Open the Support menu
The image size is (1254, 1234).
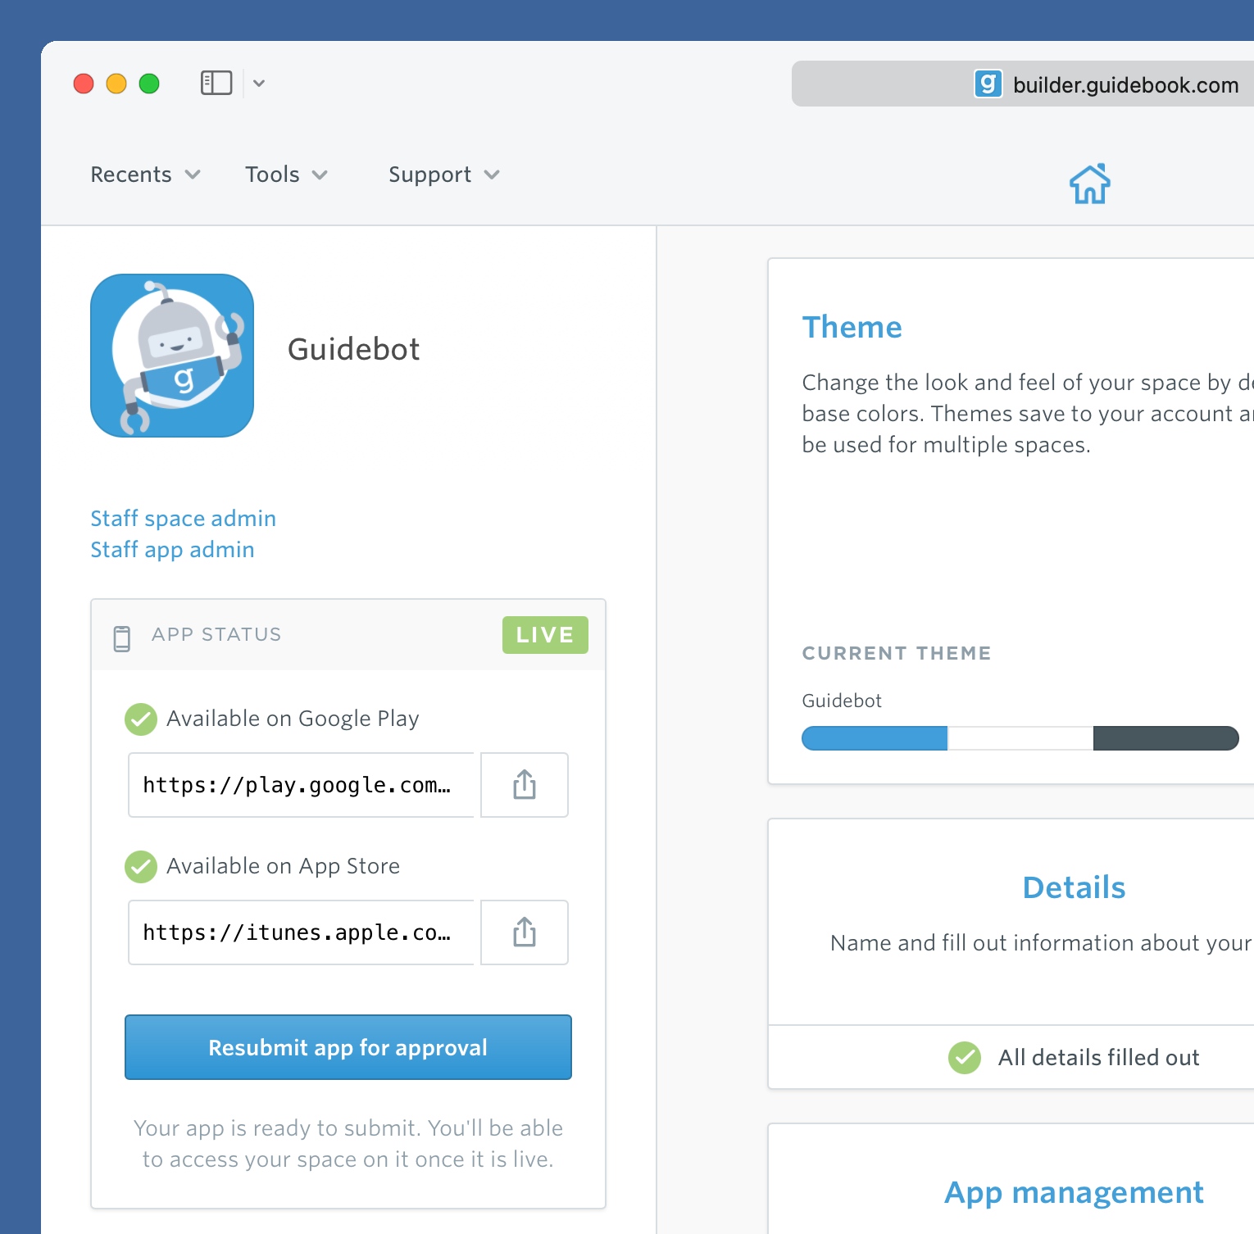(443, 175)
